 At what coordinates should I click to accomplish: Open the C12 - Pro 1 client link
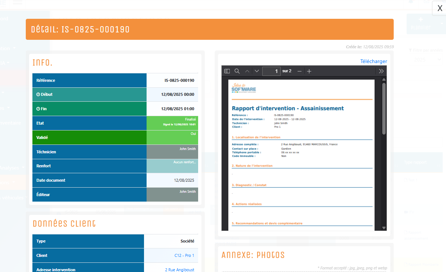(x=184, y=255)
